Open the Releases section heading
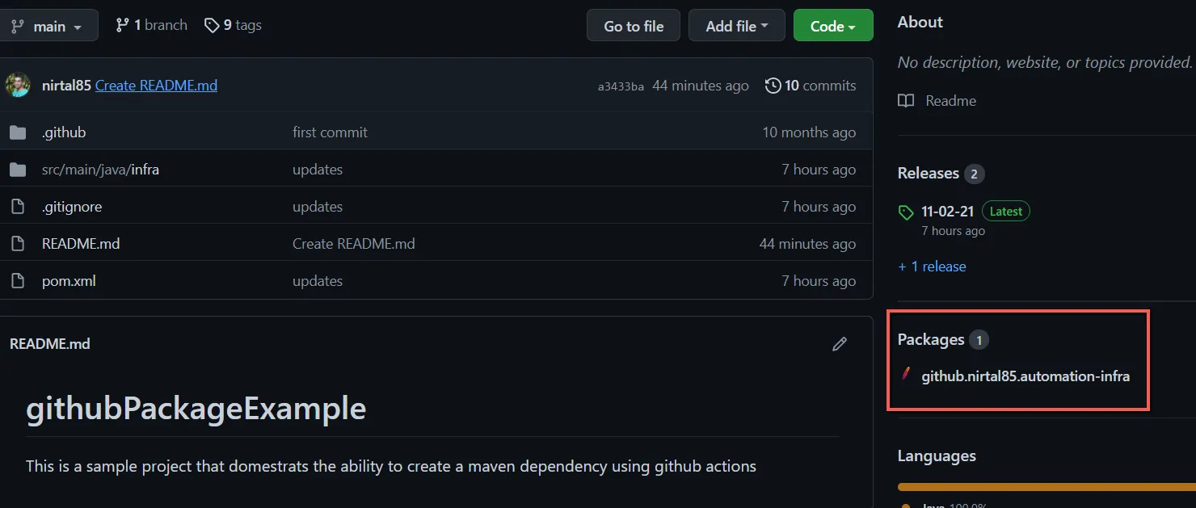 [929, 173]
